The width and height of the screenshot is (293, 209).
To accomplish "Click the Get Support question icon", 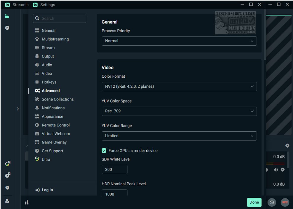I will tap(37, 151).
